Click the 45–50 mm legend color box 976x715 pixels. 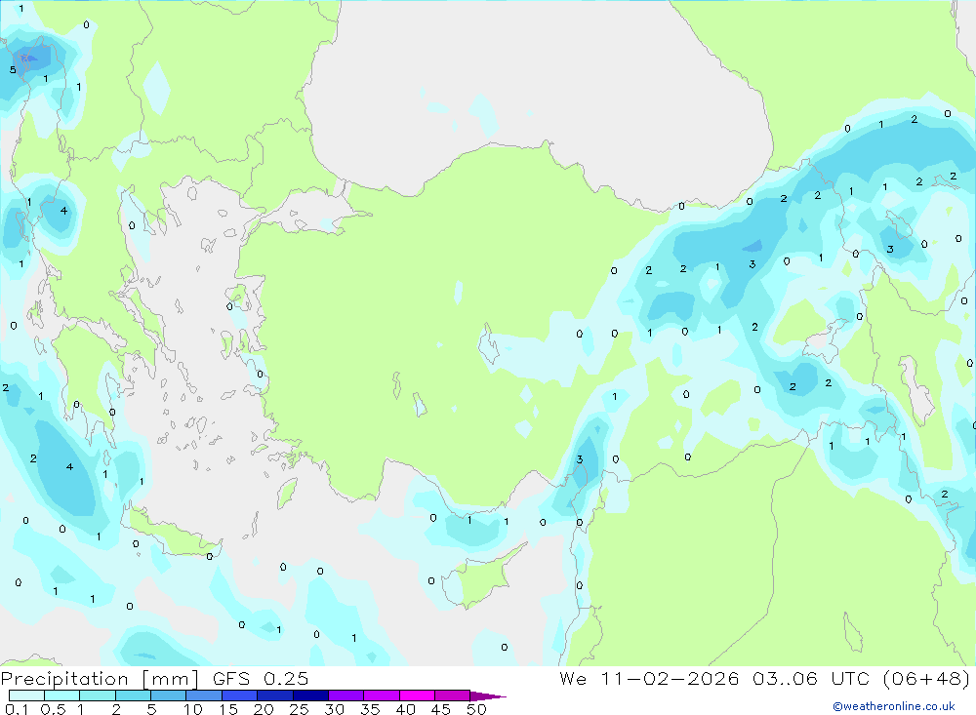pyautogui.click(x=453, y=695)
